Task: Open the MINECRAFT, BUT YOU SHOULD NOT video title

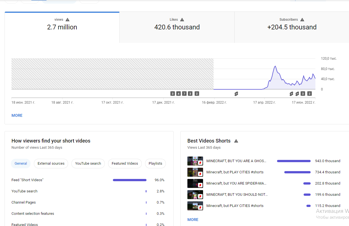Action: click(237, 195)
